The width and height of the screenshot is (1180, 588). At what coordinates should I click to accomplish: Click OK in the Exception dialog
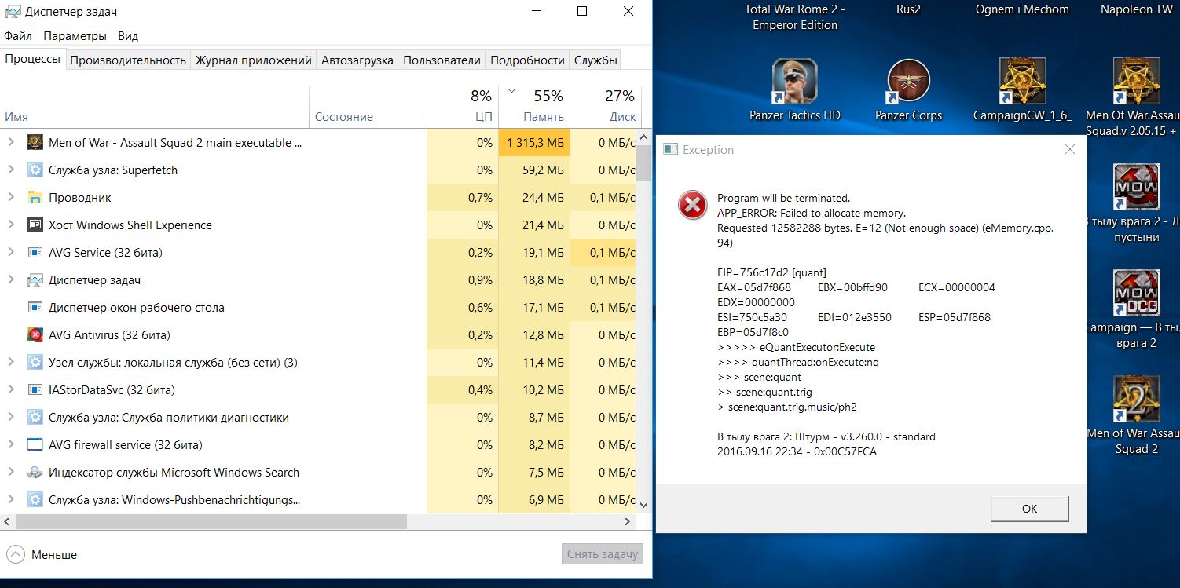pyautogui.click(x=1029, y=509)
